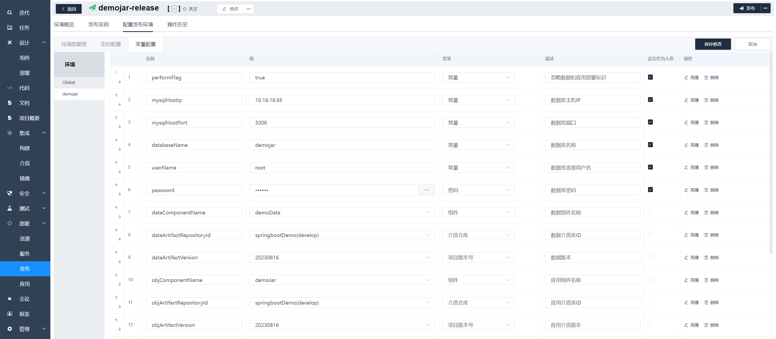Click the 返回 back button
Image resolution: width=776 pixels, height=339 pixels.
tap(69, 9)
